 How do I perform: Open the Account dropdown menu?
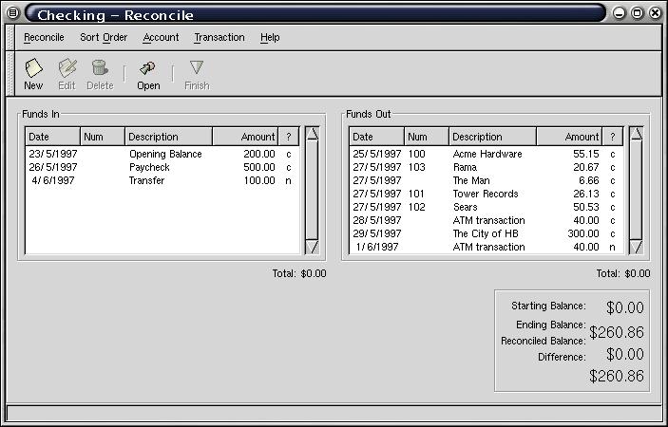[x=161, y=37]
